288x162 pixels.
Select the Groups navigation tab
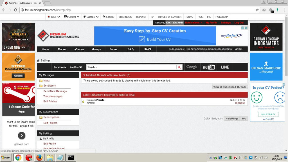pyautogui.click(x=96, y=49)
